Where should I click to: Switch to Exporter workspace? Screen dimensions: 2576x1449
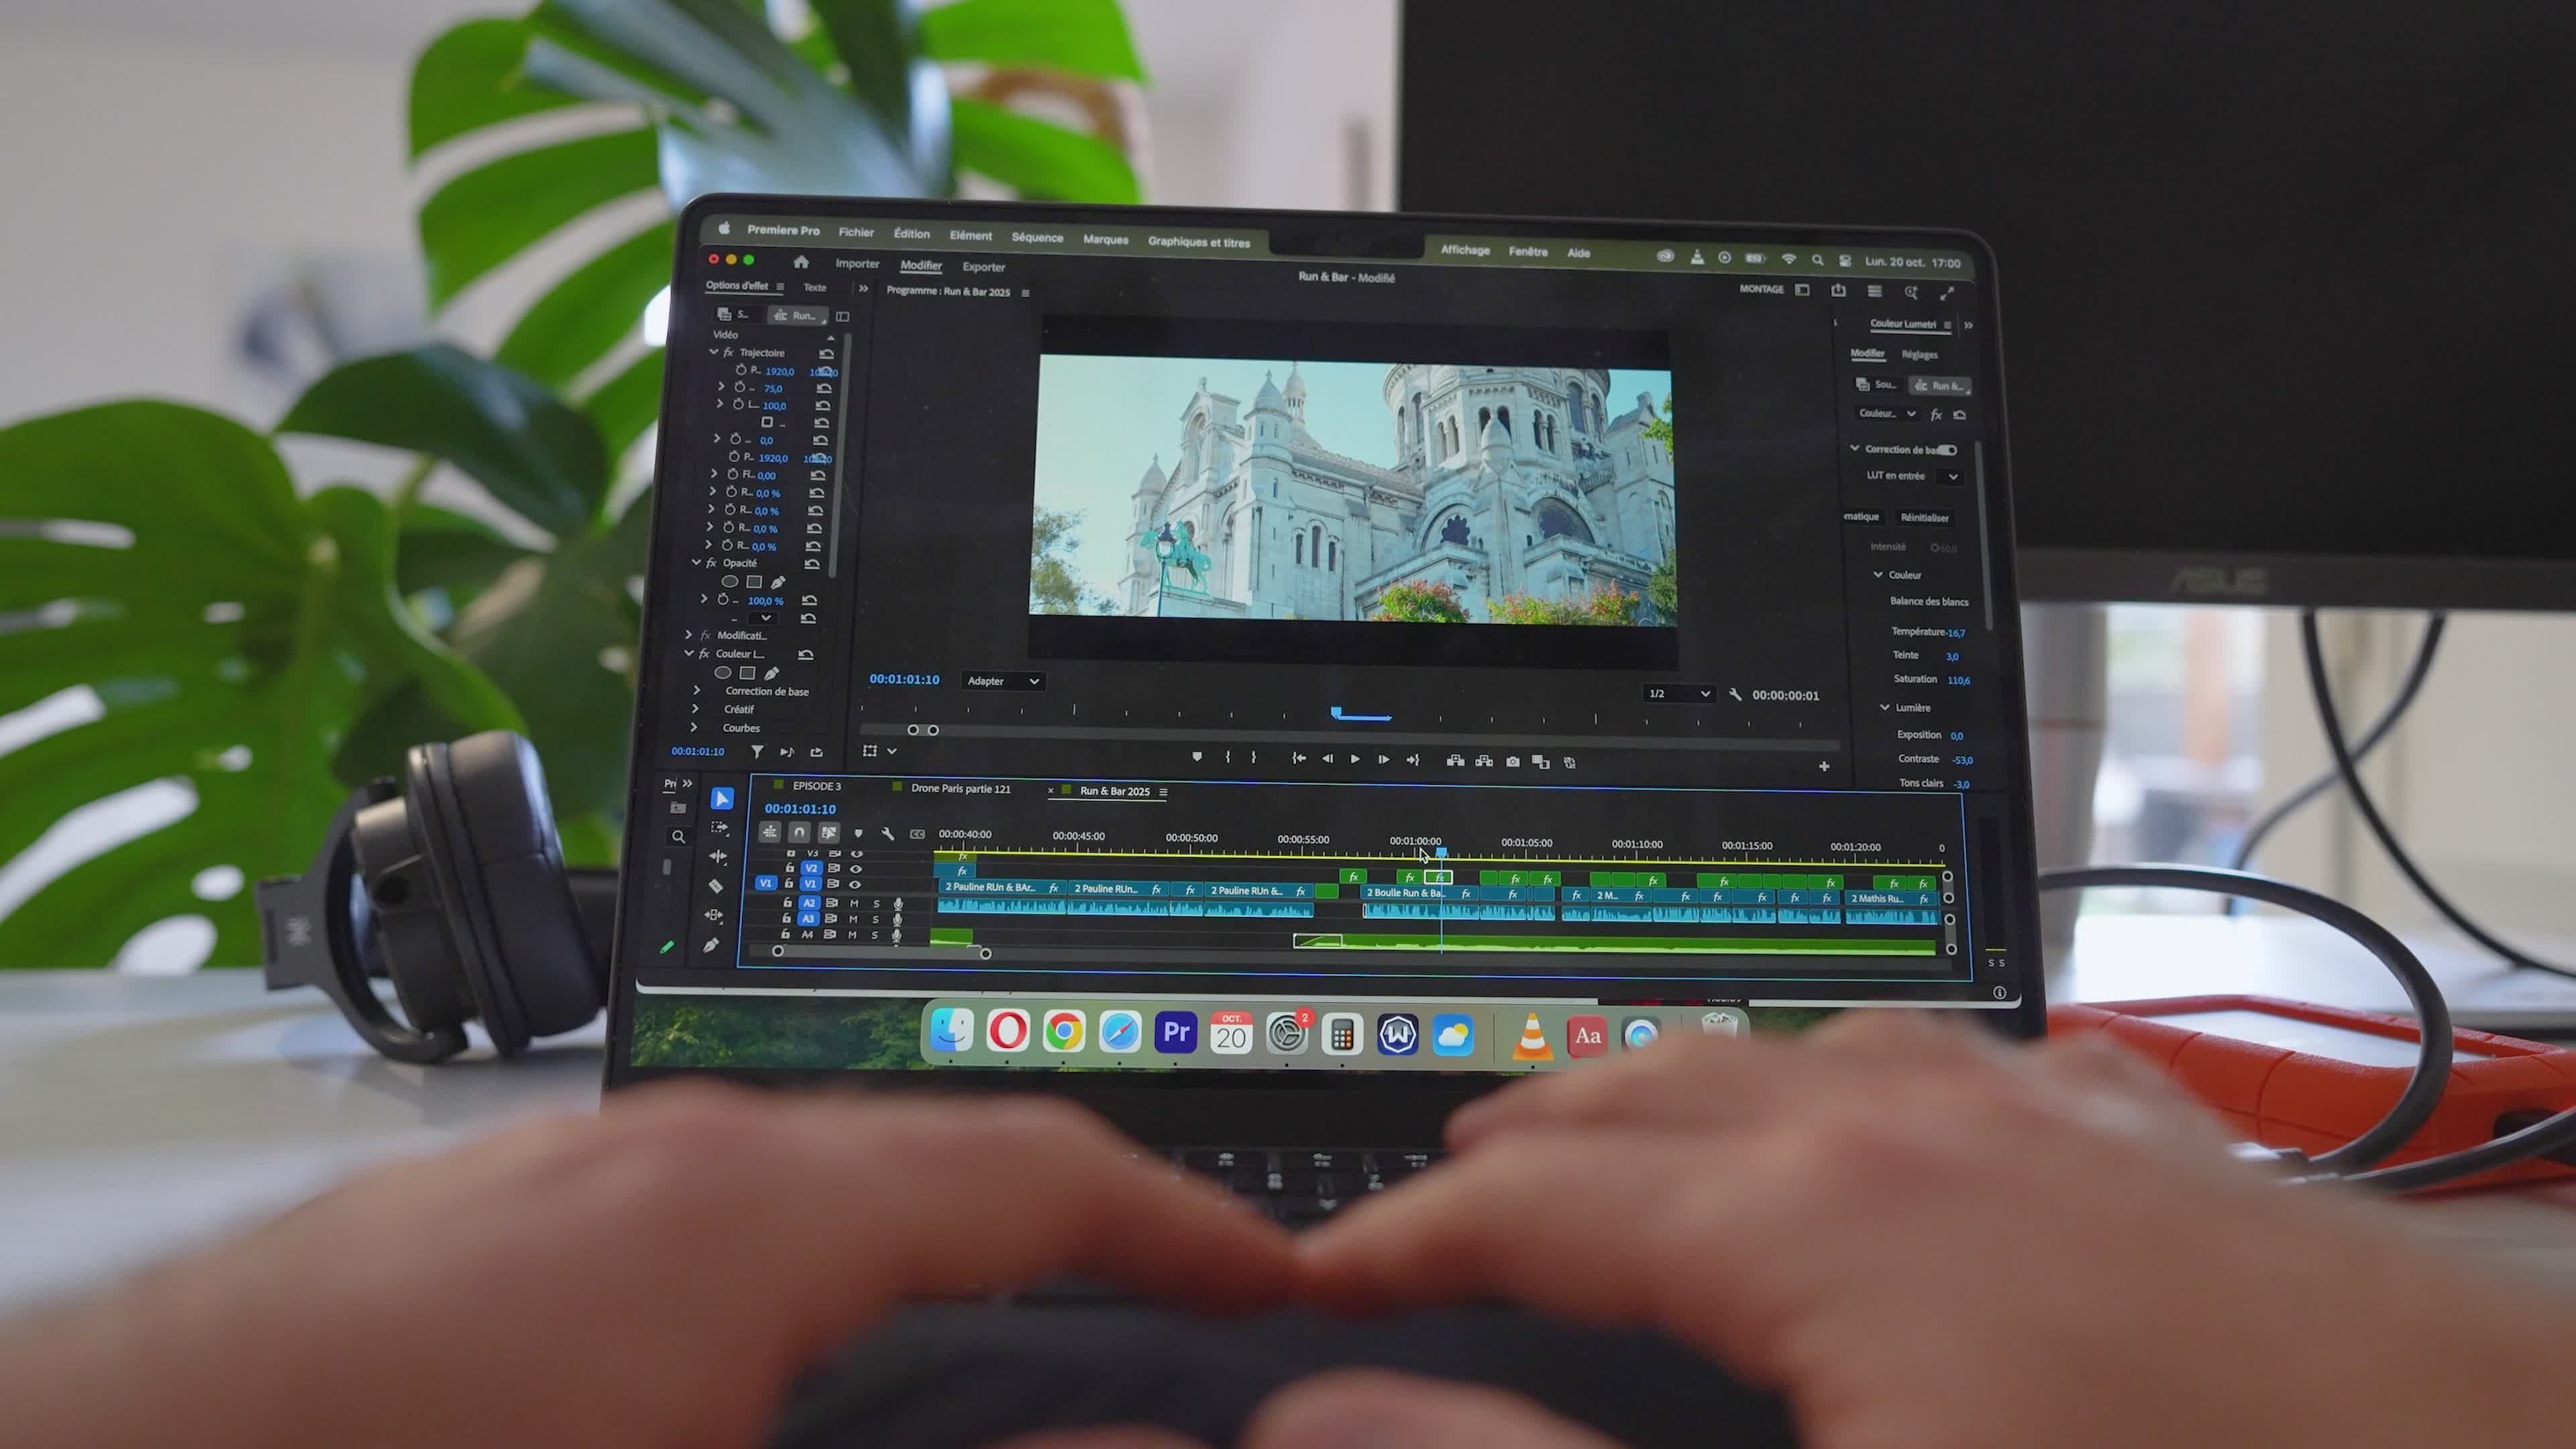click(984, 267)
